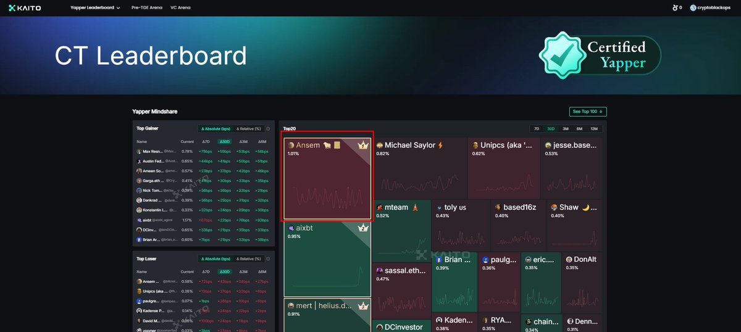Click the jesse.base avatar in the treemap
741x332 pixels.
point(548,146)
